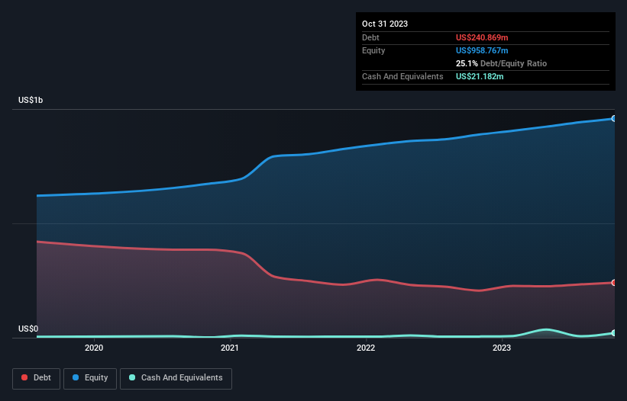Click the Oct 31 2023 tooltip date
627x401 pixels.
[x=385, y=24]
